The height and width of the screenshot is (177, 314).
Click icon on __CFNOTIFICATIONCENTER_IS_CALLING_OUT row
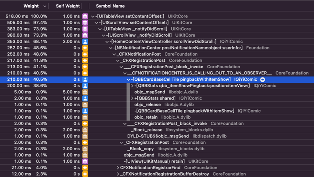[x=85, y=73]
